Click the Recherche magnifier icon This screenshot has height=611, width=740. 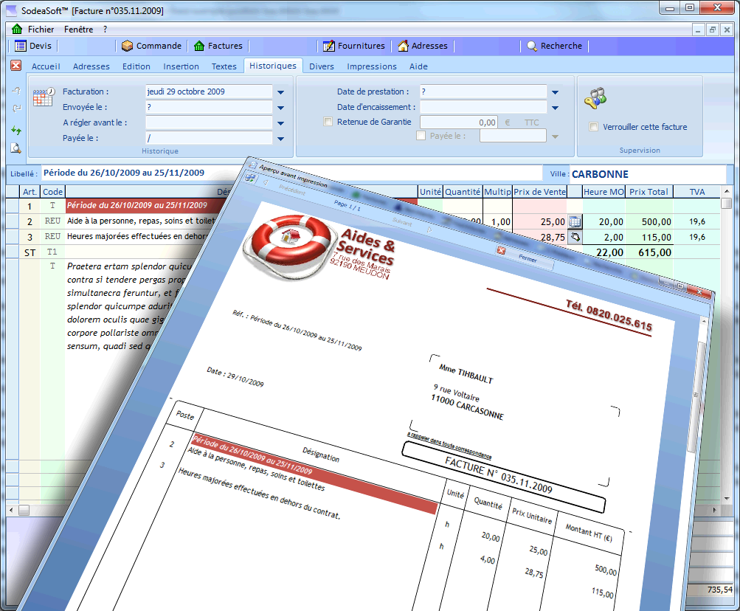click(532, 46)
